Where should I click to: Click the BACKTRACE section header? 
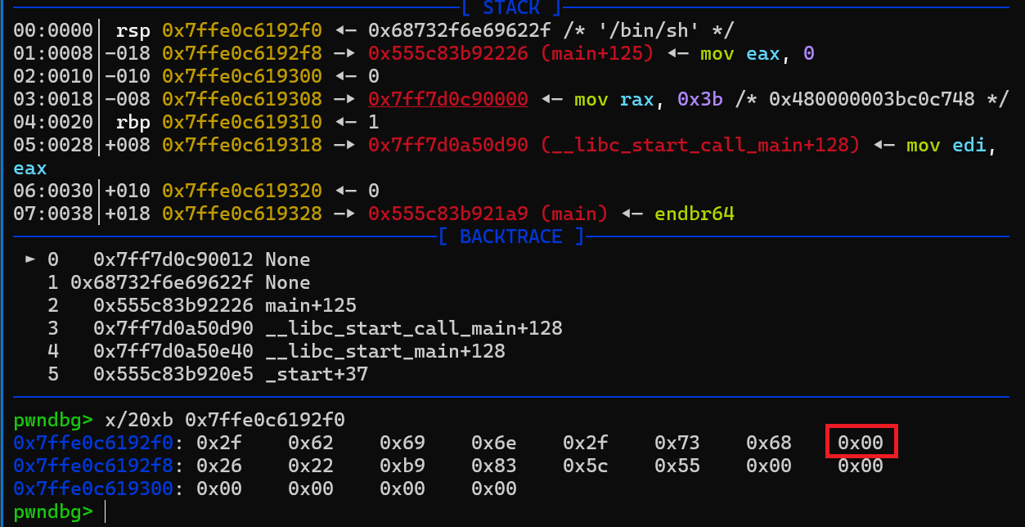click(x=511, y=236)
